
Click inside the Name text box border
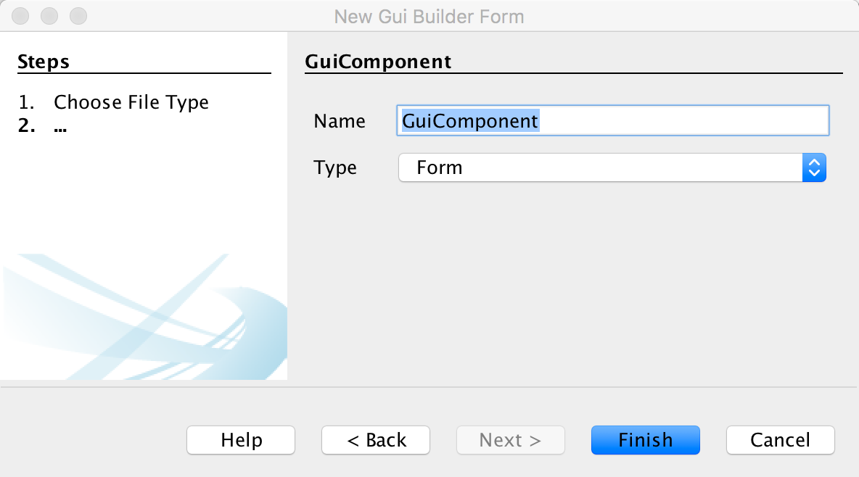[x=612, y=120]
